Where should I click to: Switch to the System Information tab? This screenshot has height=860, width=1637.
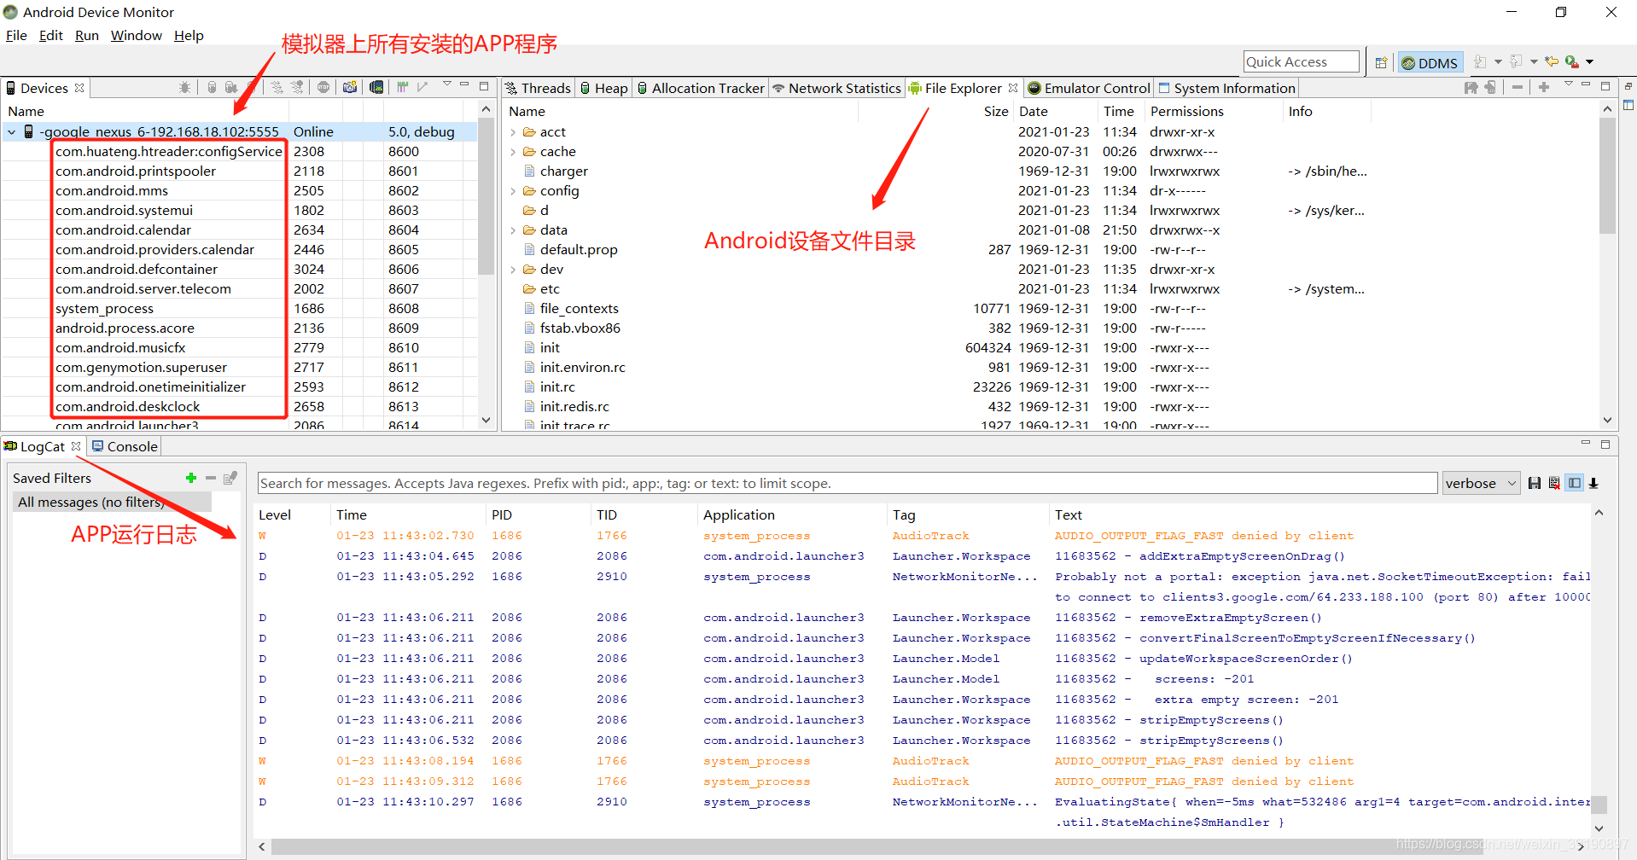click(1226, 88)
